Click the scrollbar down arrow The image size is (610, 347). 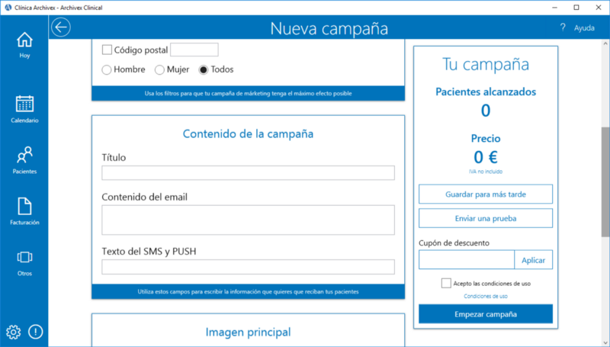click(x=605, y=342)
